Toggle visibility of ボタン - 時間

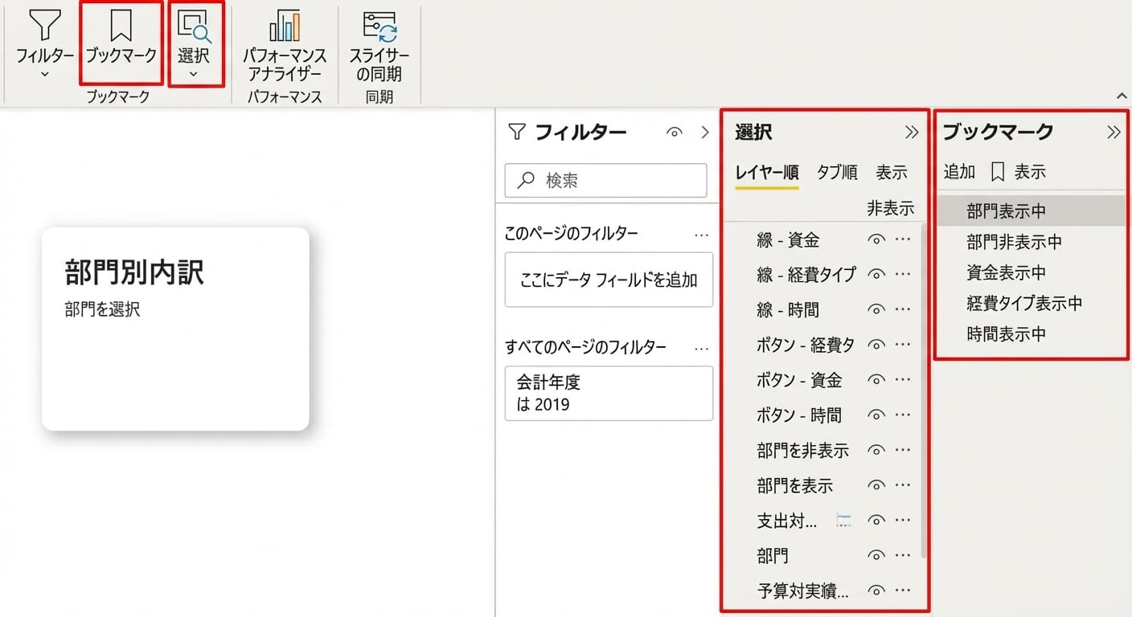tap(877, 415)
